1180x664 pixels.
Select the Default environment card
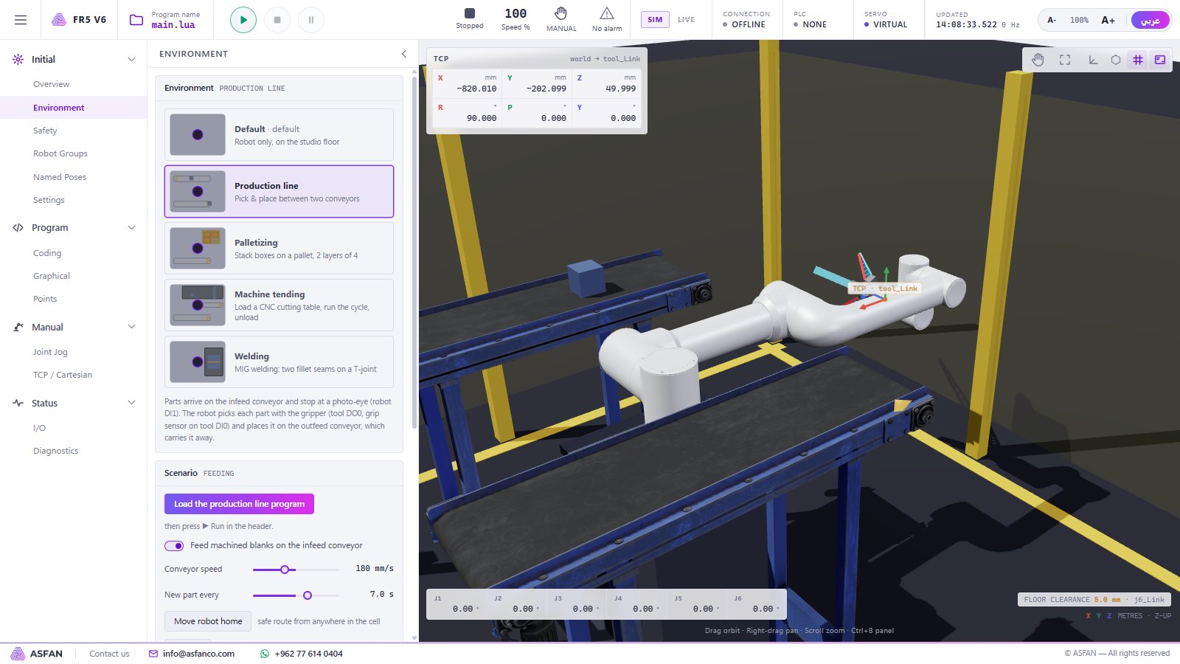(x=279, y=134)
